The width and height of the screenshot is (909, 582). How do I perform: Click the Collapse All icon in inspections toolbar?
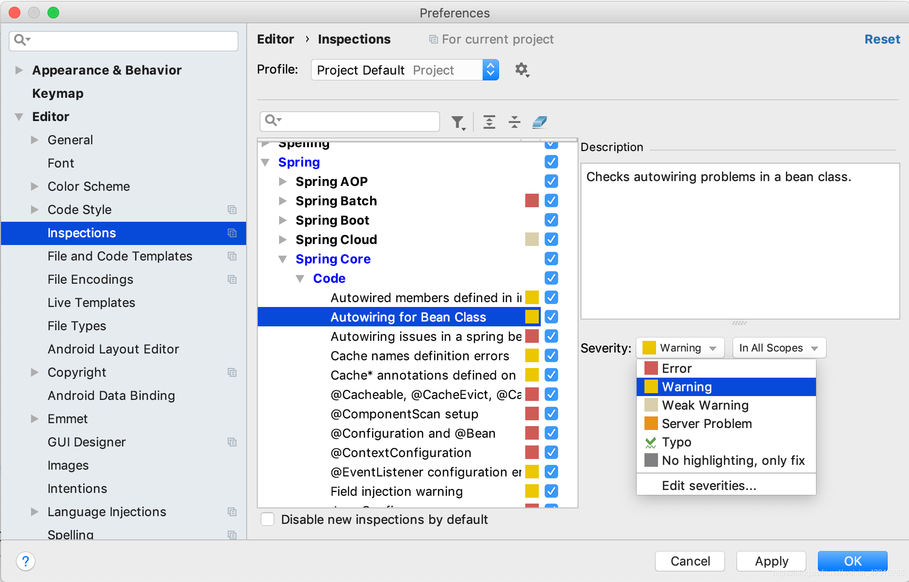515,122
